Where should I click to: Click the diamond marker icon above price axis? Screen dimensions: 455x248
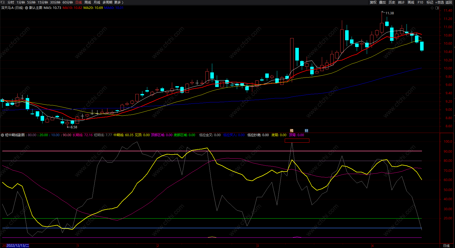click(432, 8)
